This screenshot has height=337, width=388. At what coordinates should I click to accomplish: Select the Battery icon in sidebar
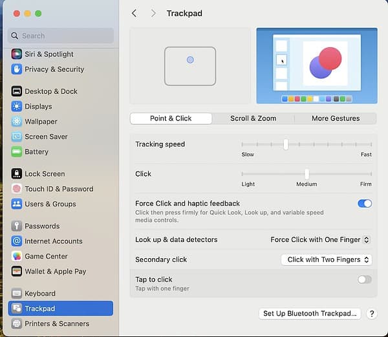coord(17,151)
